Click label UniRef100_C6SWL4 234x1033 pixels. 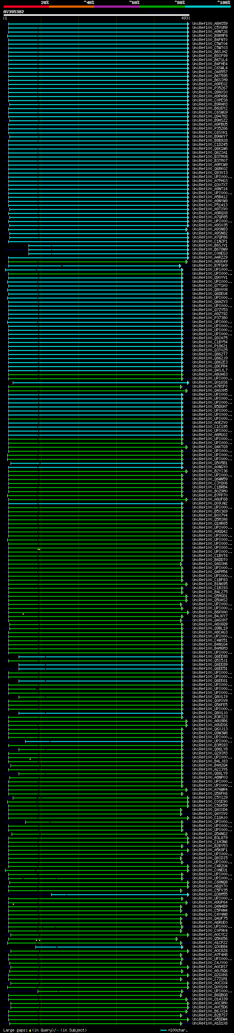[x=210, y=68]
